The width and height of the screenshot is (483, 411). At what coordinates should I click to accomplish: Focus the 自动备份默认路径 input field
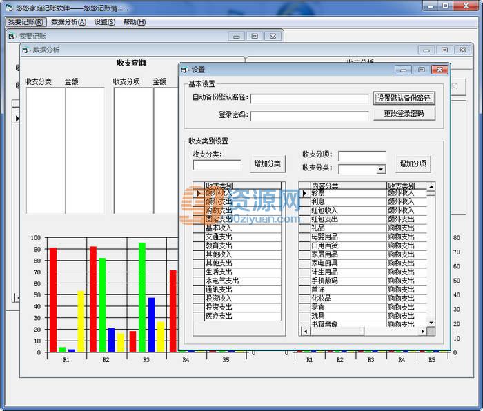[x=309, y=99]
